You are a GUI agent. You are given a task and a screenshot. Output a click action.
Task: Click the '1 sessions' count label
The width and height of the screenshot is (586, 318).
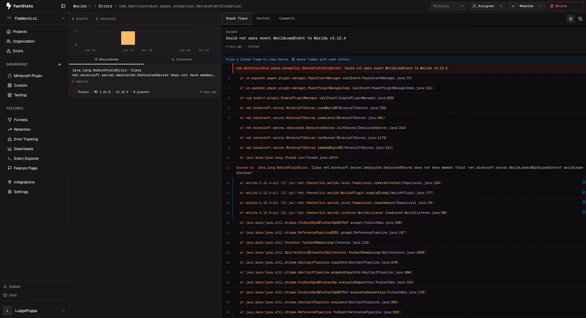[x=105, y=19]
